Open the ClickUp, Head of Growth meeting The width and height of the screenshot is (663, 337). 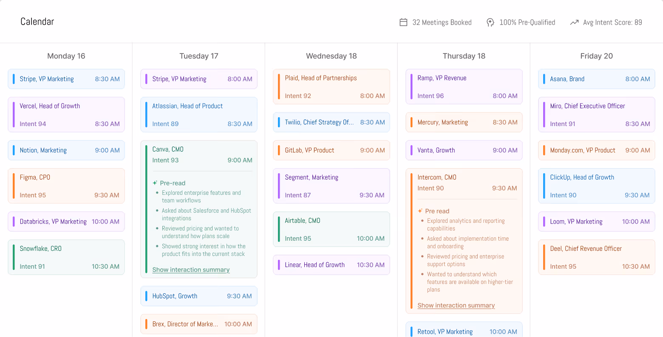coord(597,186)
